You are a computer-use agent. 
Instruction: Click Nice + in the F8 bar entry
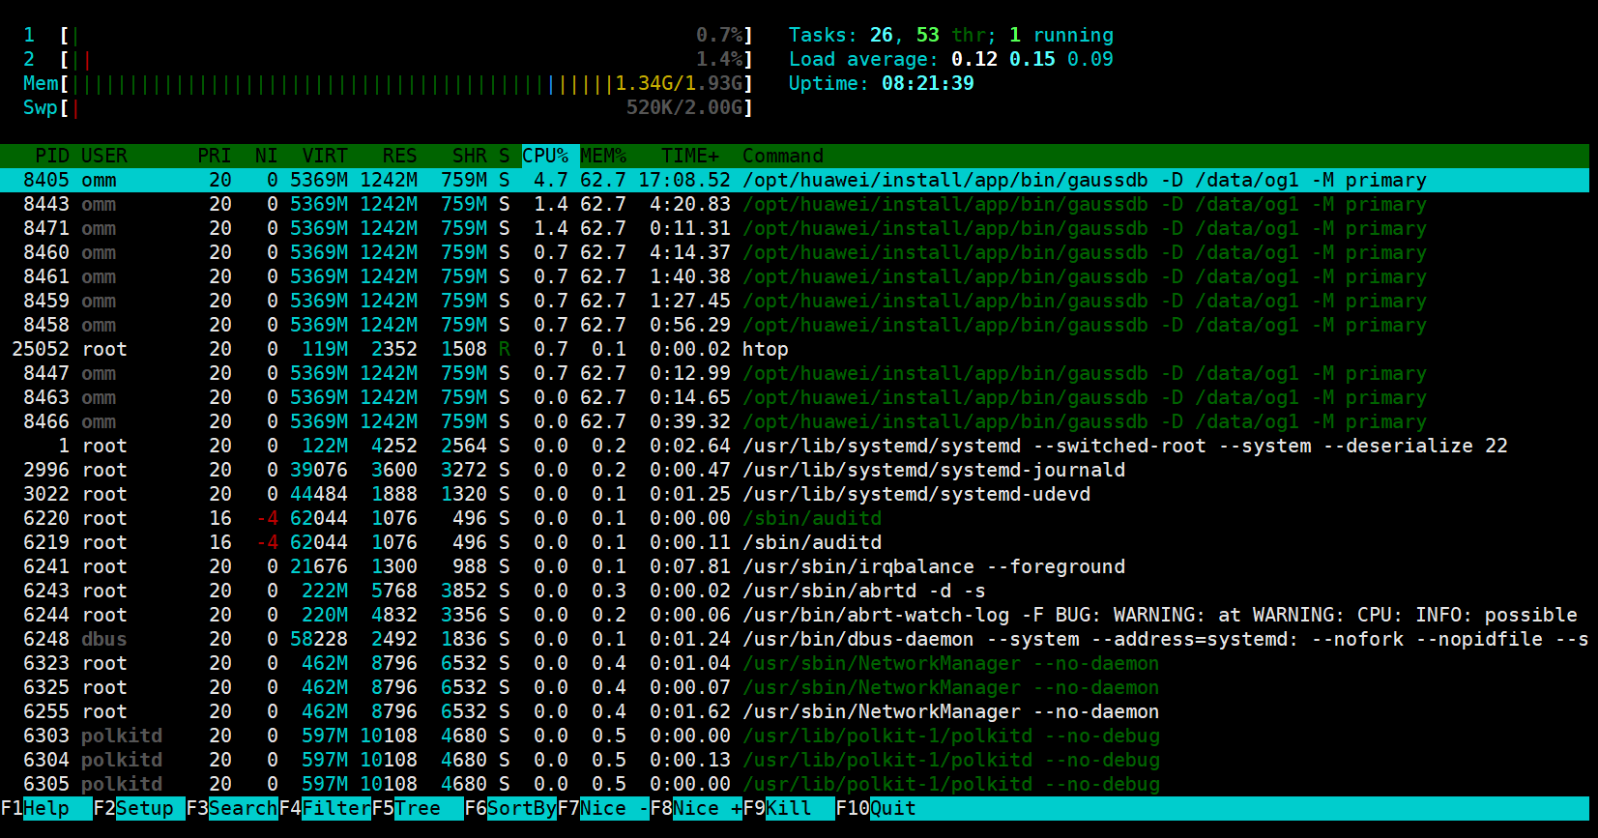696,808
